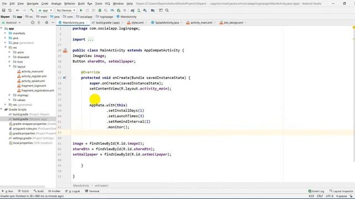Click the green Debug bug icon
Viewport: 355px width, 199px height.
[100, 11]
